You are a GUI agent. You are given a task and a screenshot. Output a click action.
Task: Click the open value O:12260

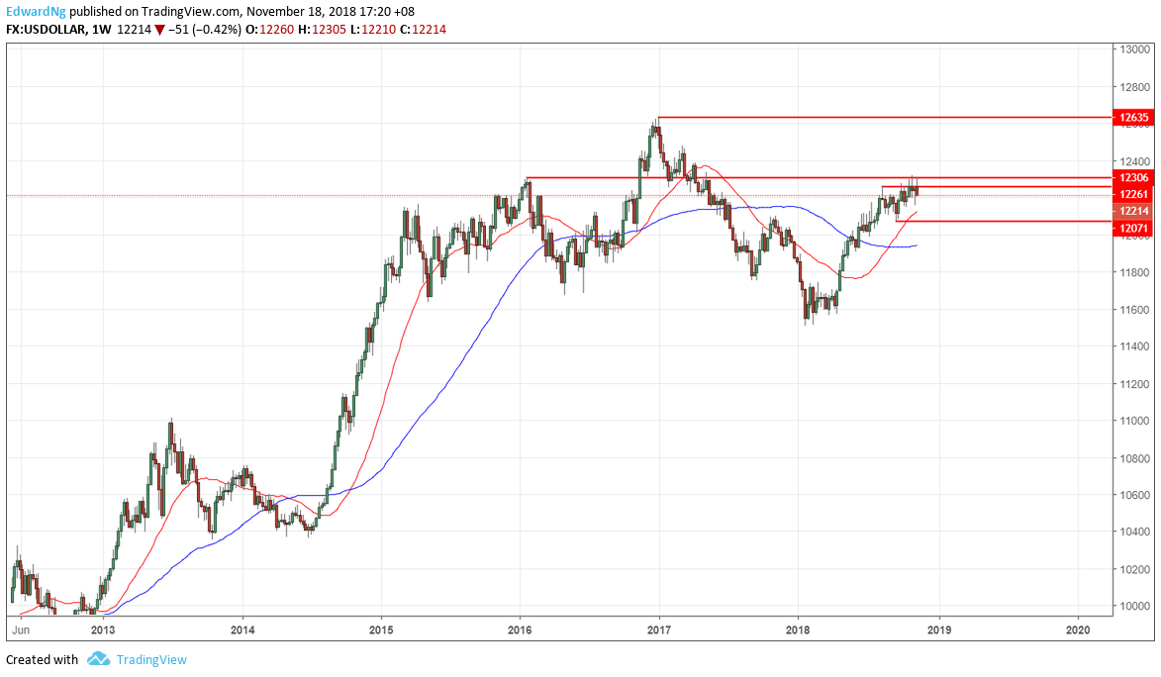coord(269,30)
